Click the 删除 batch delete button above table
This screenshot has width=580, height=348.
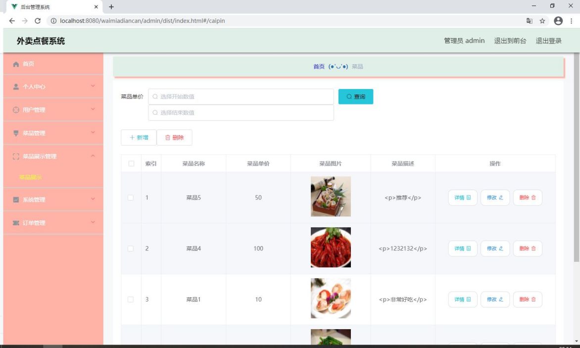click(174, 138)
